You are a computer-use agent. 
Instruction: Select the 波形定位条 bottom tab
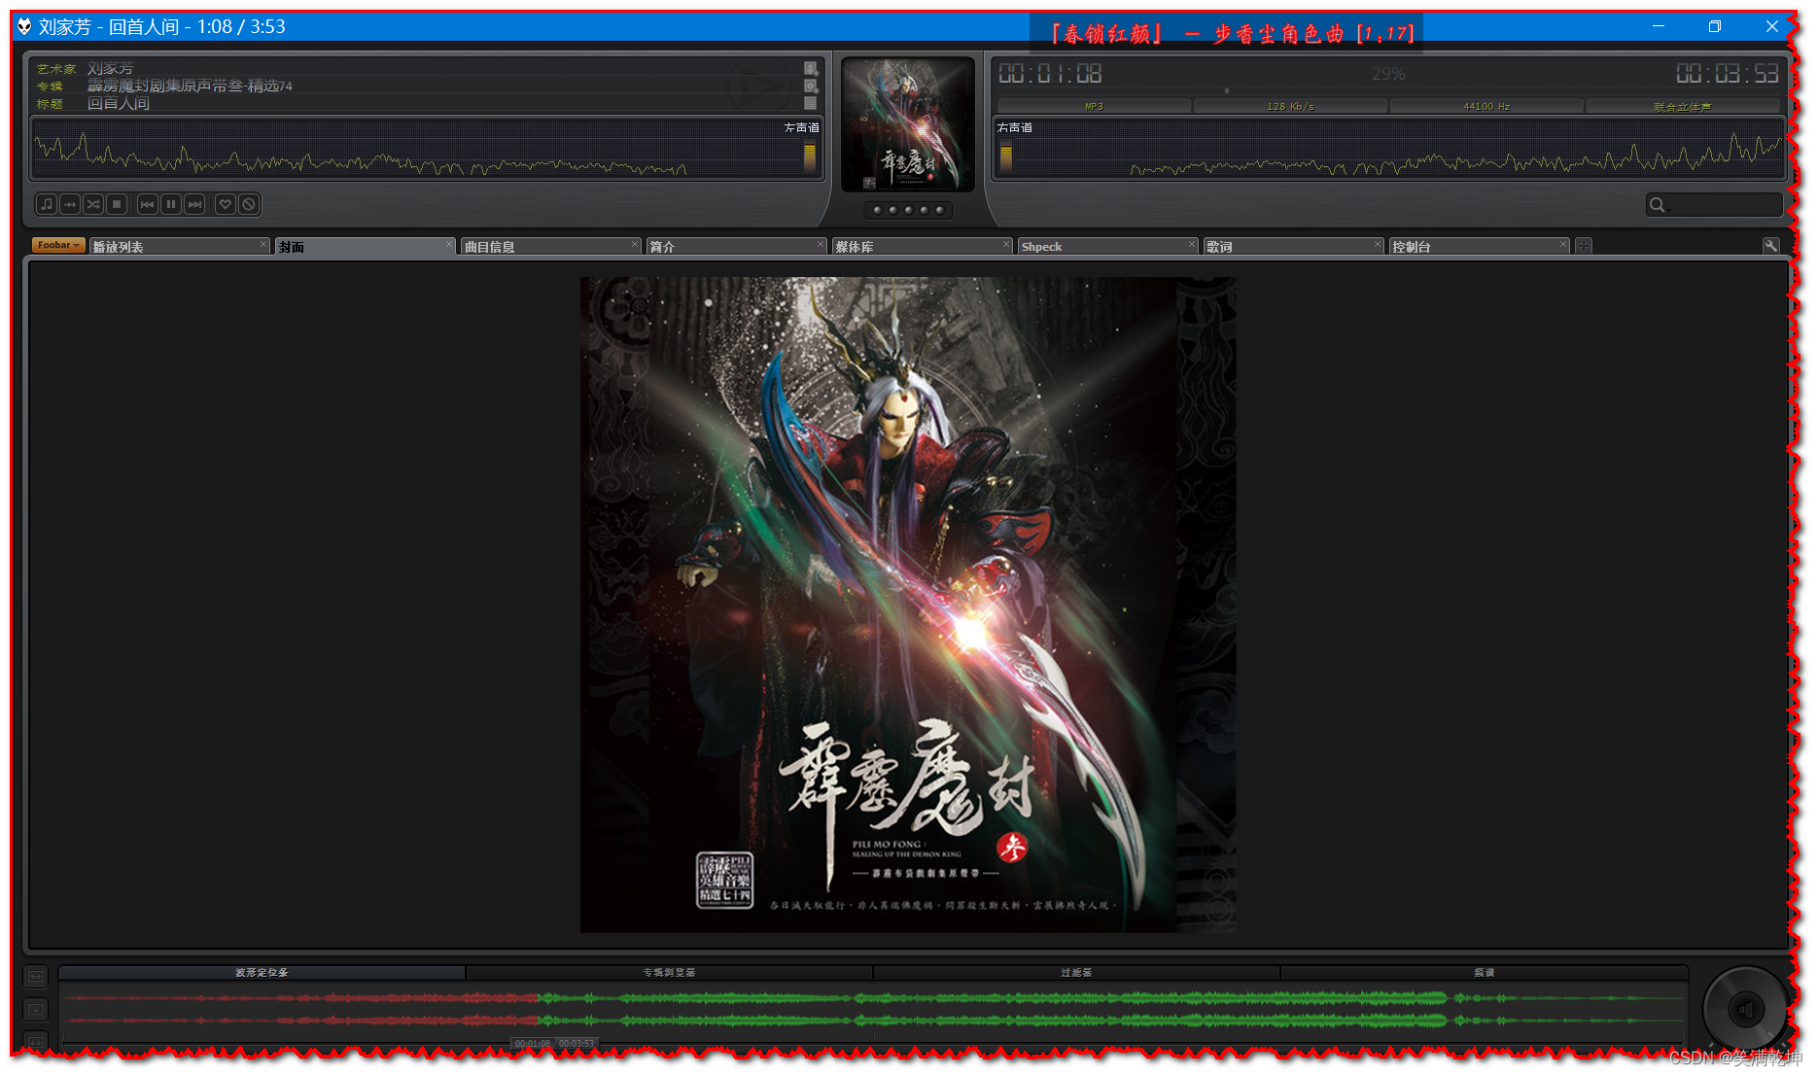[262, 972]
